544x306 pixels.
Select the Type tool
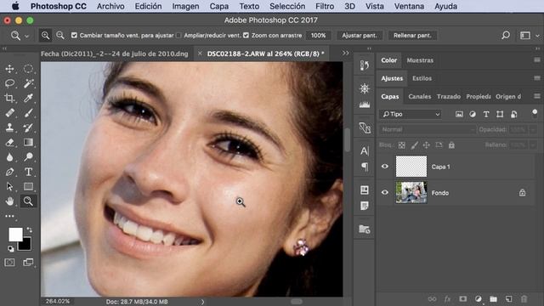tap(28, 172)
